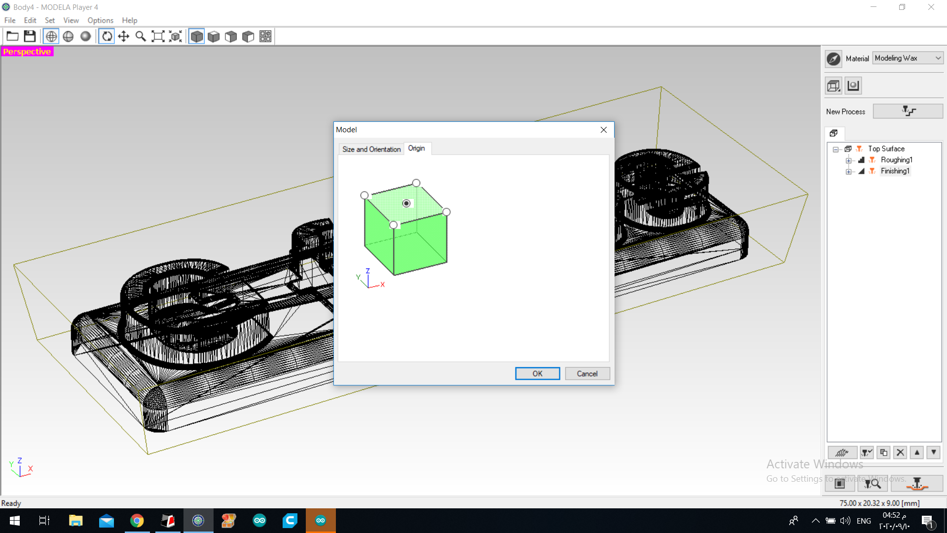Open the Options menu
The image size is (947, 533).
click(x=100, y=20)
